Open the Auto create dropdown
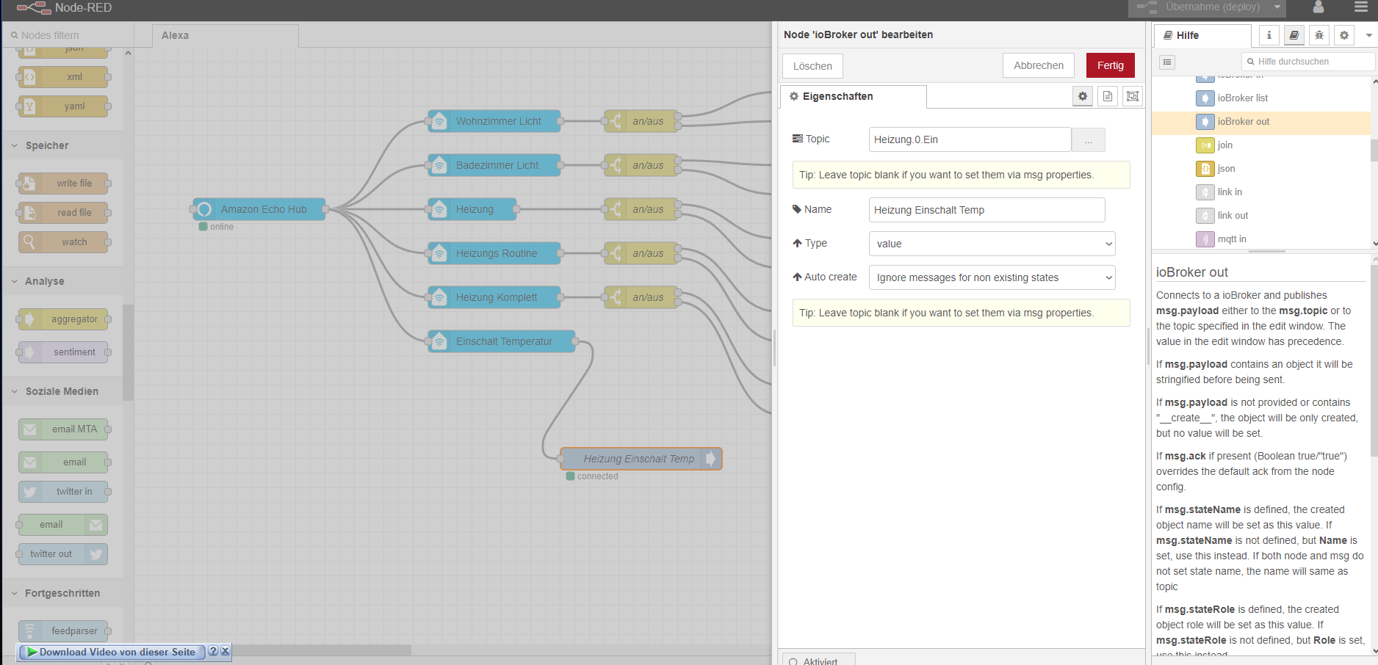The image size is (1378, 665). click(x=992, y=277)
